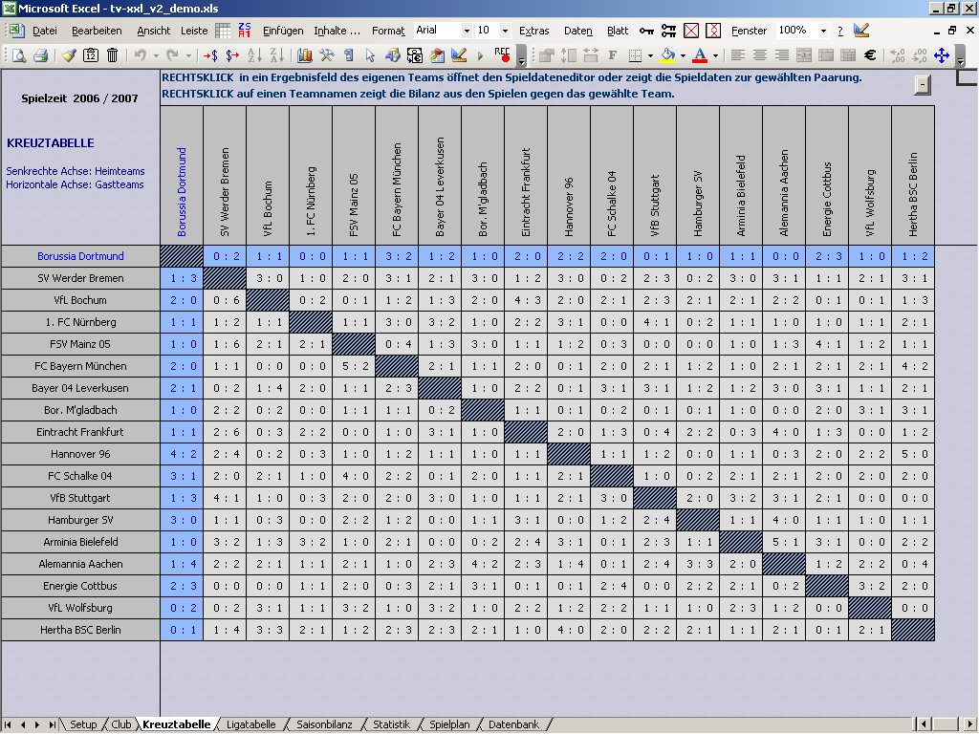Open the fill color dropdown arrow

tap(683, 55)
